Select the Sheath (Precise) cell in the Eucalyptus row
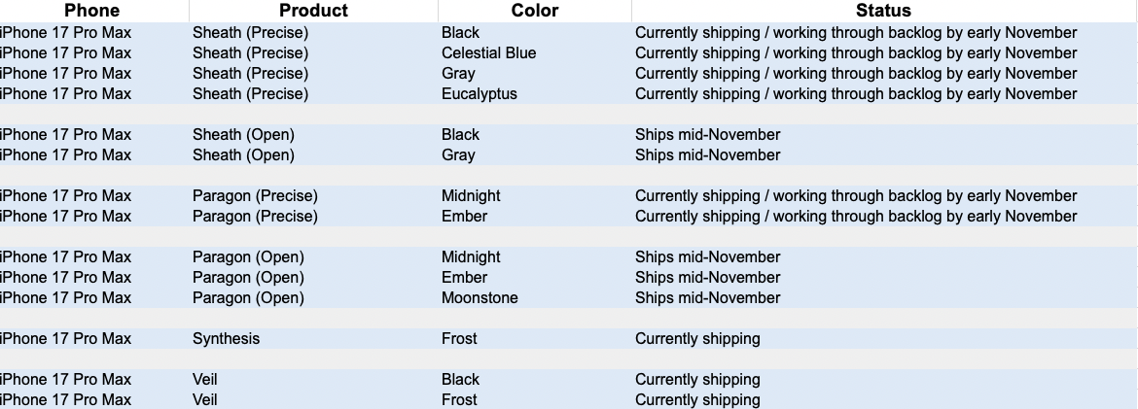This screenshot has height=409, width=1138. pos(250,93)
